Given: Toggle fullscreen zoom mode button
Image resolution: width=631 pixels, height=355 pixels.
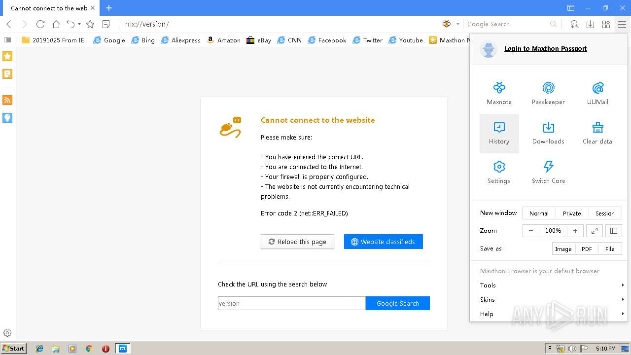Looking at the screenshot, I should (595, 231).
